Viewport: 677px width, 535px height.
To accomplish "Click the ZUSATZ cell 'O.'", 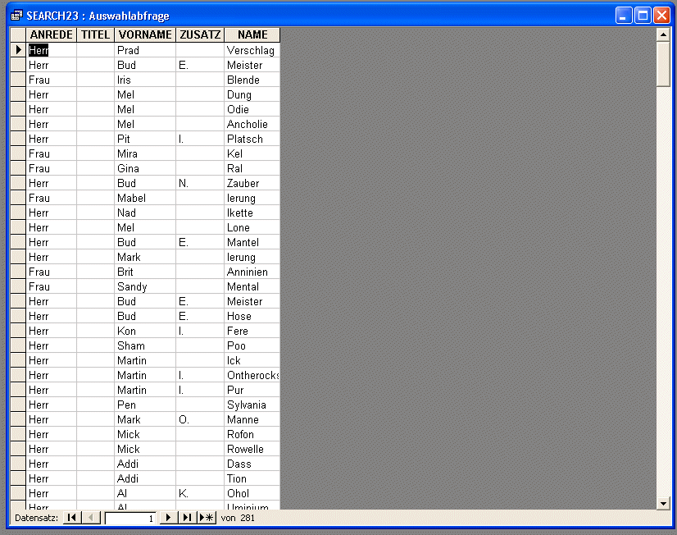I will (x=200, y=419).
